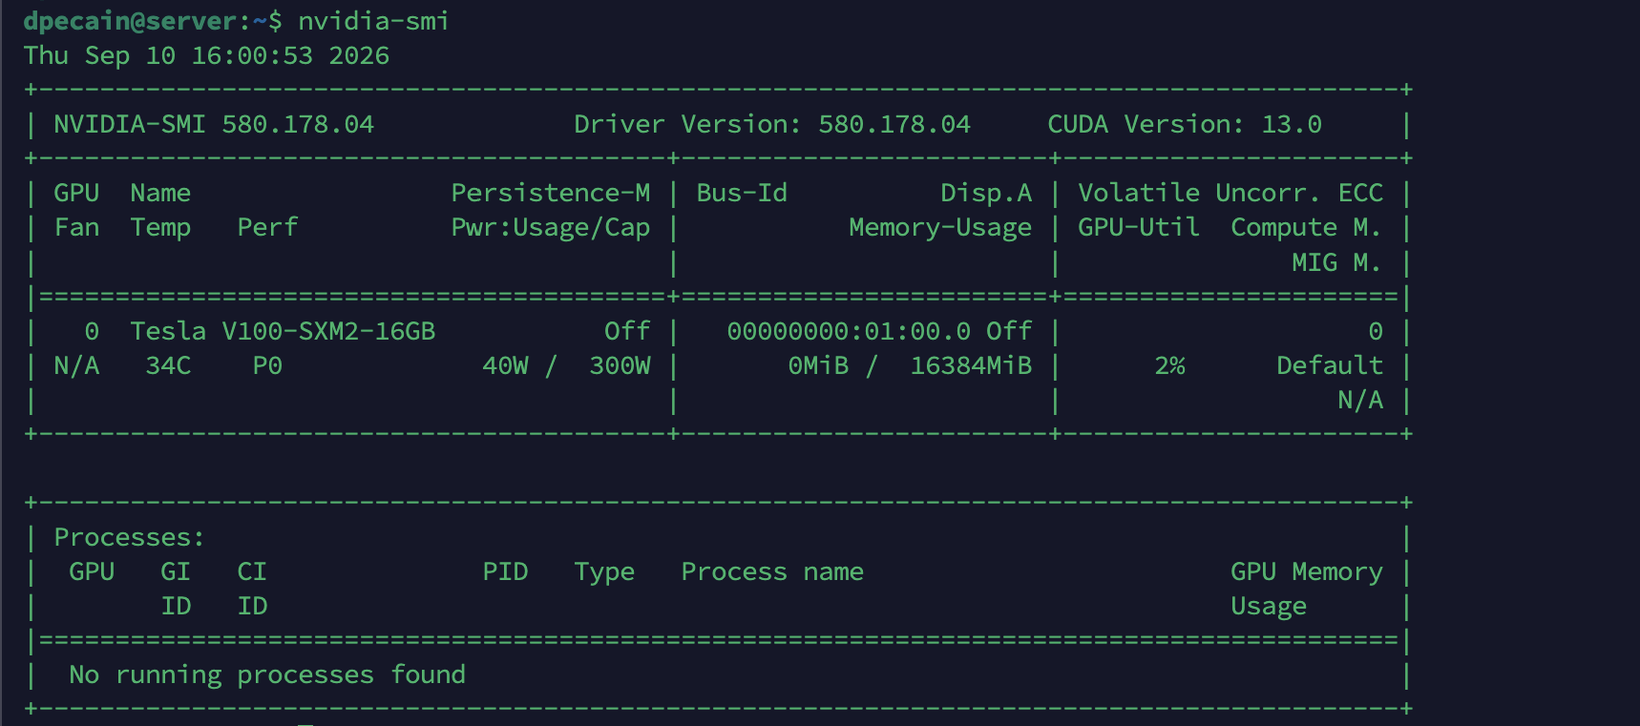Image resolution: width=1640 pixels, height=726 pixels.
Task: Click the GI column header
Action: click(x=176, y=571)
